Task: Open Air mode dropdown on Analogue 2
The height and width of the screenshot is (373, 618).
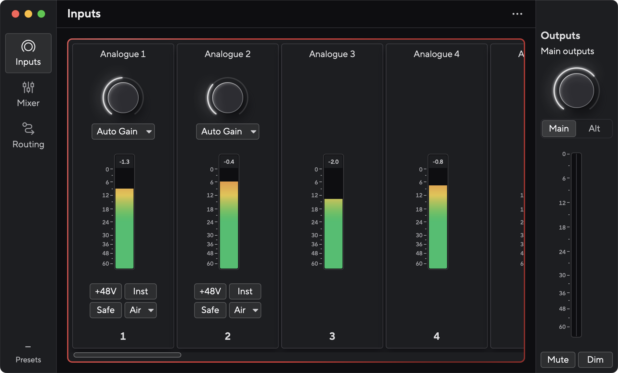Action: click(245, 310)
